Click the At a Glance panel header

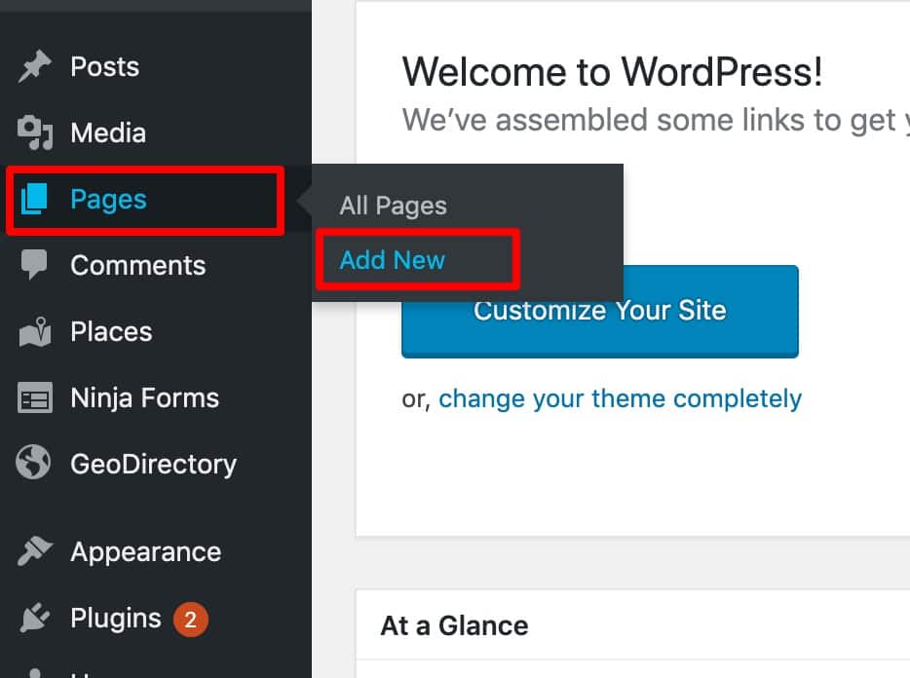(x=454, y=625)
